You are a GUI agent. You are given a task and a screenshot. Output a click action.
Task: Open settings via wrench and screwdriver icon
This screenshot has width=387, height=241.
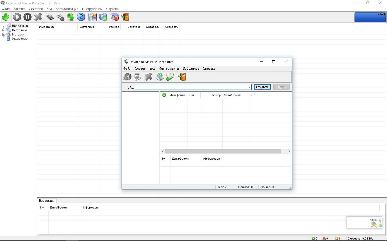(92, 17)
